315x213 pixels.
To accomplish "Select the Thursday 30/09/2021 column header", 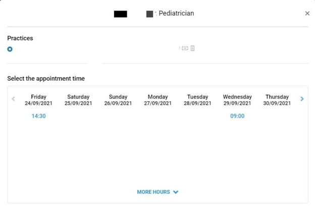I will click(277, 100).
